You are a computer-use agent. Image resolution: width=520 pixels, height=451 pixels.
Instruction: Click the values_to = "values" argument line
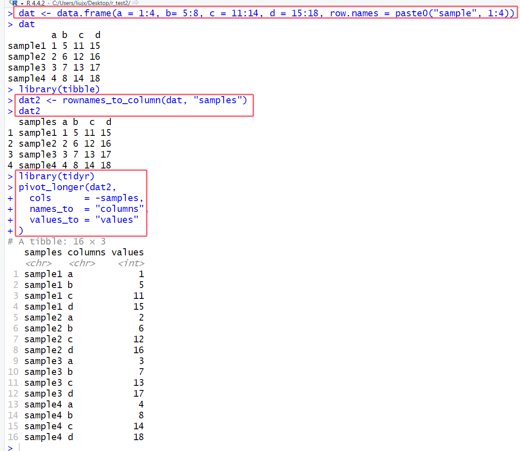pyautogui.click(x=84, y=220)
